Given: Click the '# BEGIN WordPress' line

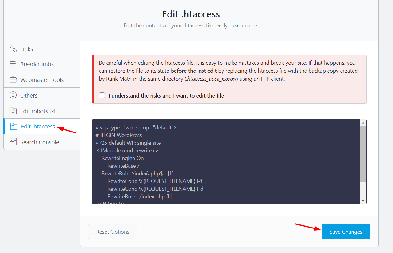Looking at the screenshot, I should point(119,135).
